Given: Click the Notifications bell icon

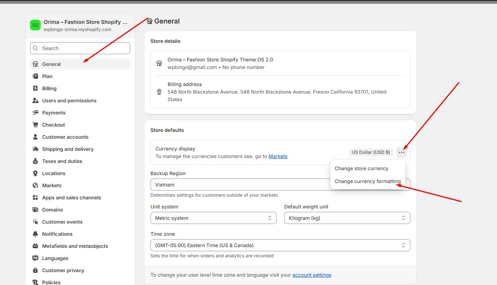Looking at the screenshot, I should pos(35,234).
